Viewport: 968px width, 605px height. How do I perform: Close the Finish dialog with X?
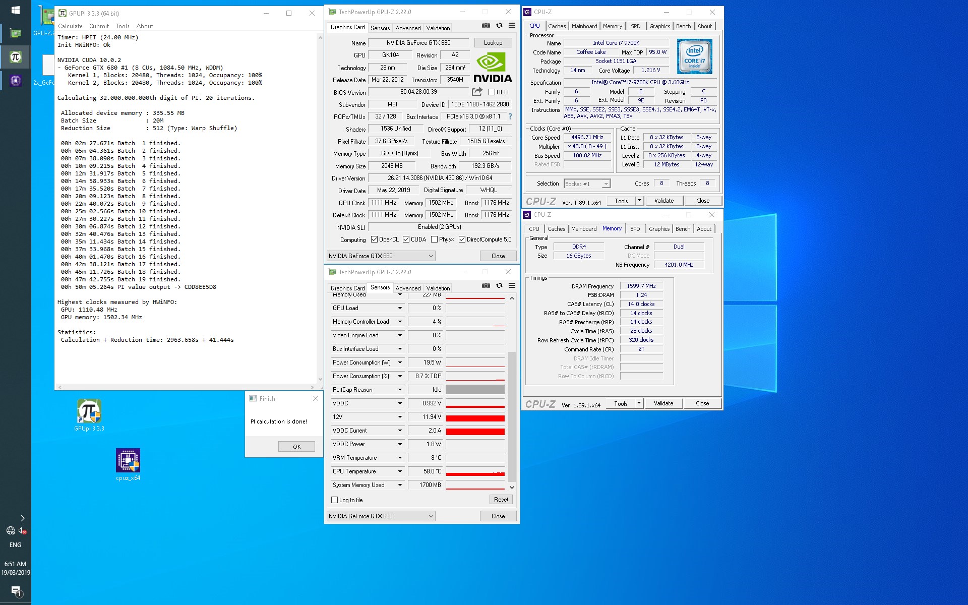point(316,398)
